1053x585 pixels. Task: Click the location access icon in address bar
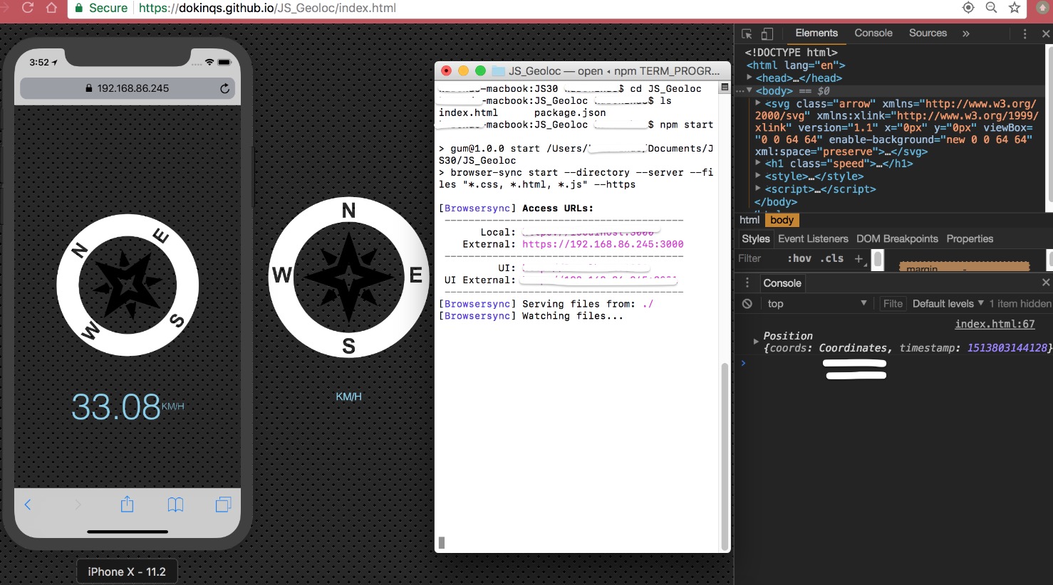968,7
